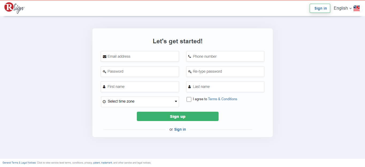Click the person icon in Last name field
The height and width of the screenshot is (167, 365).
(190, 87)
